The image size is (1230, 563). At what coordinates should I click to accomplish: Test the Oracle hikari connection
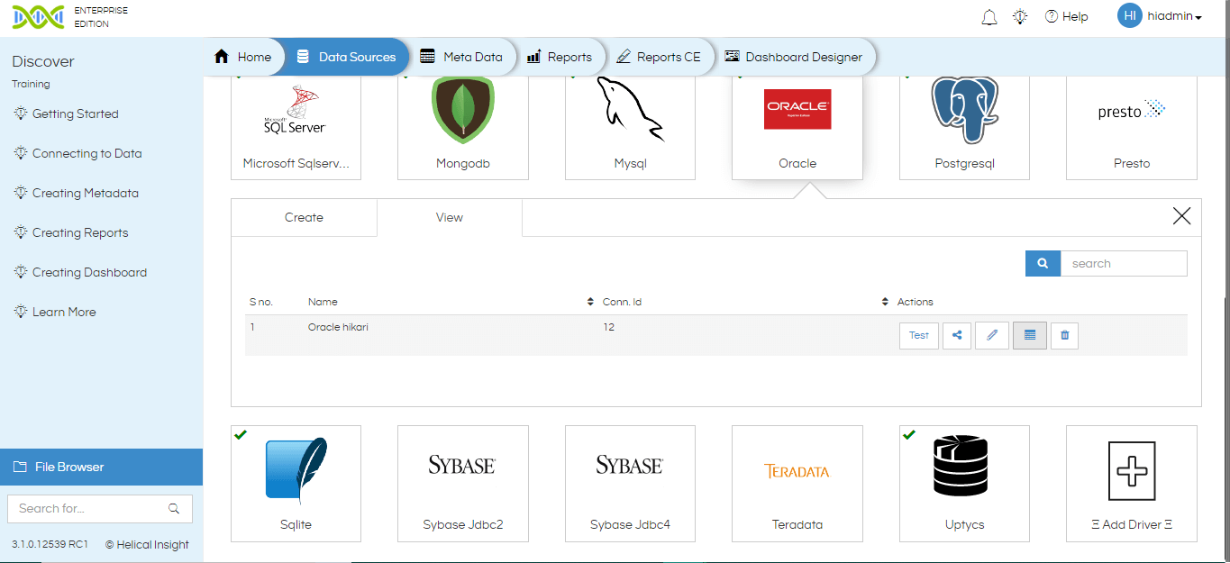[x=919, y=335]
